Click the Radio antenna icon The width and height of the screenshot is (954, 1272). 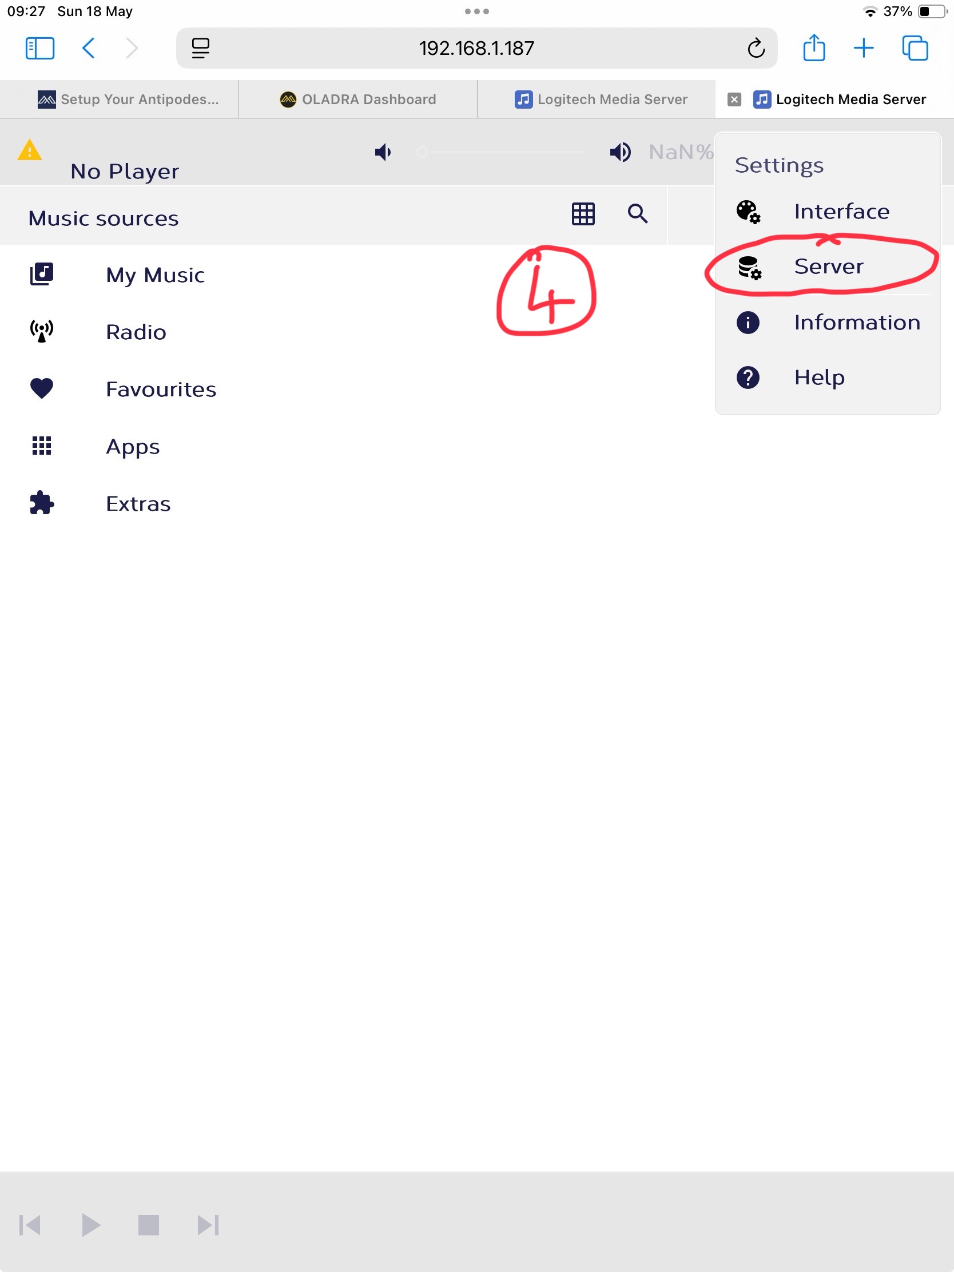point(41,332)
